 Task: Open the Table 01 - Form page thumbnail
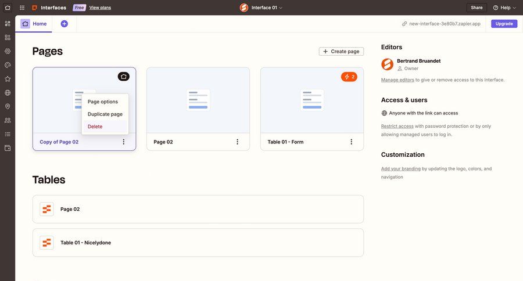pos(312,100)
